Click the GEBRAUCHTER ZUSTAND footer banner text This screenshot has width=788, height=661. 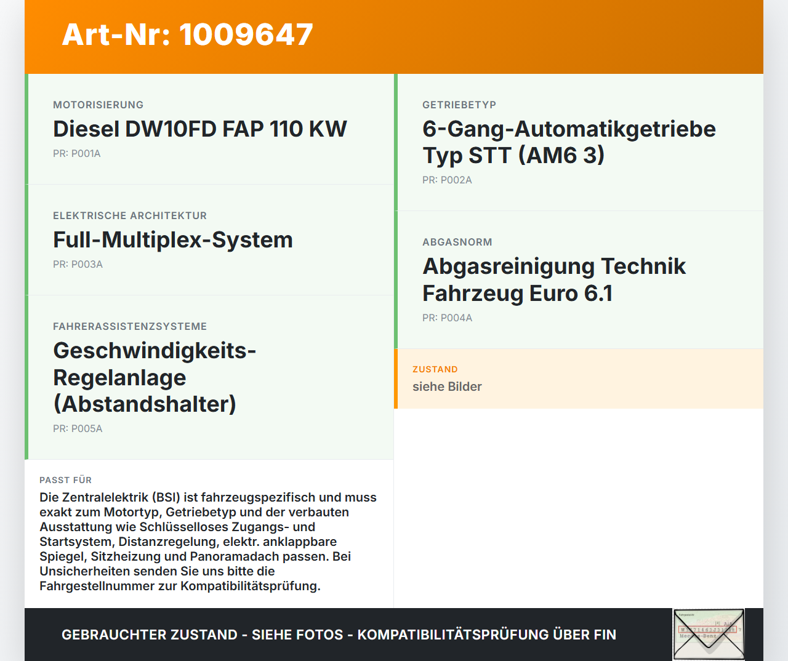(x=339, y=635)
